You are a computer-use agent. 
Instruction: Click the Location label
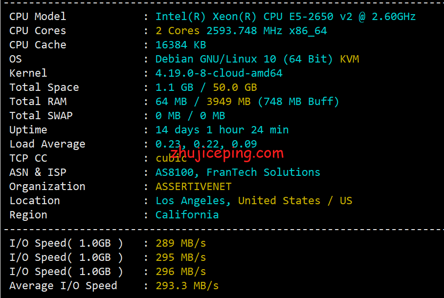pos(35,201)
